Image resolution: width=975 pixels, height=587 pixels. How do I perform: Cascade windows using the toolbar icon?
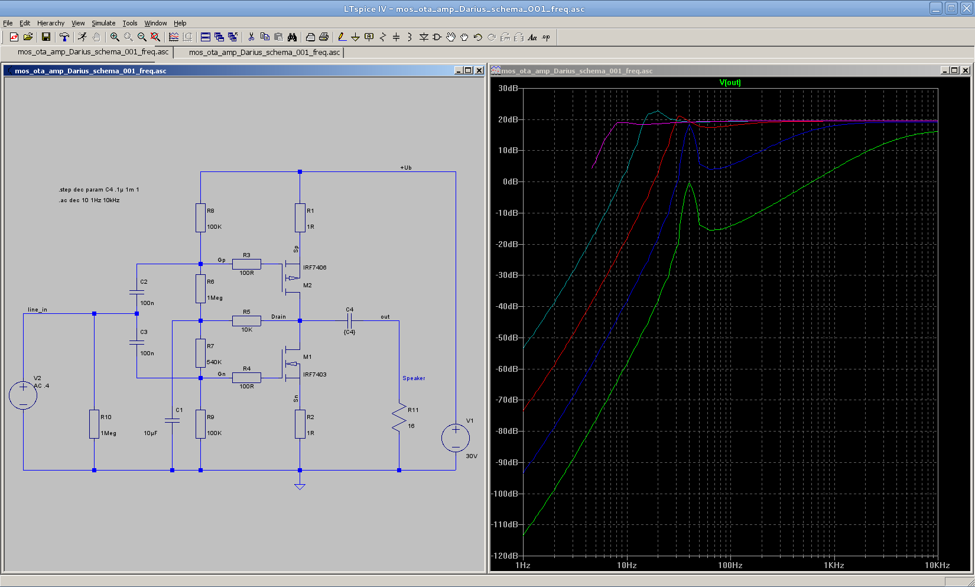[219, 37]
